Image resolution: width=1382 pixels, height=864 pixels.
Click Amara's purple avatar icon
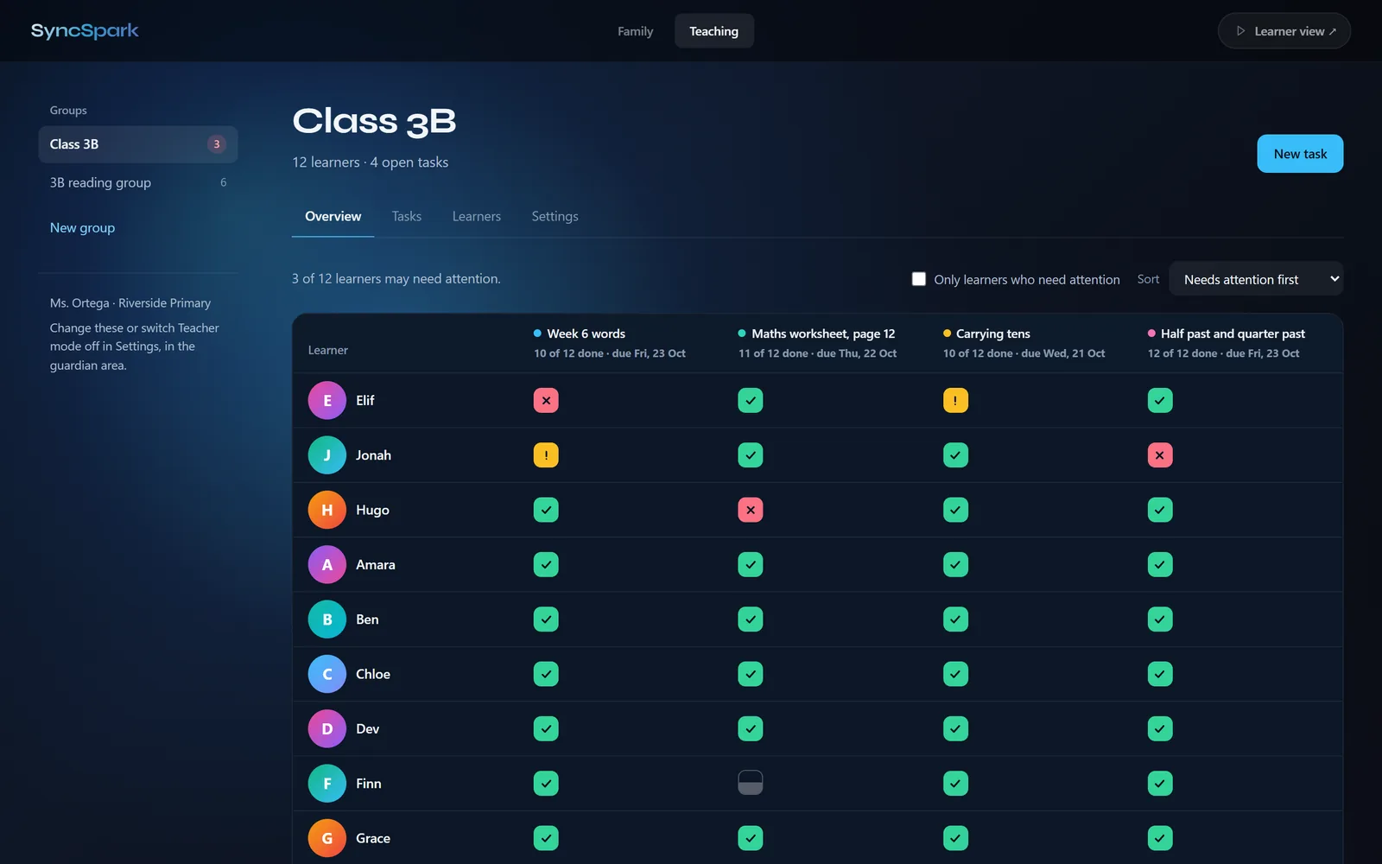pos(327,564)
